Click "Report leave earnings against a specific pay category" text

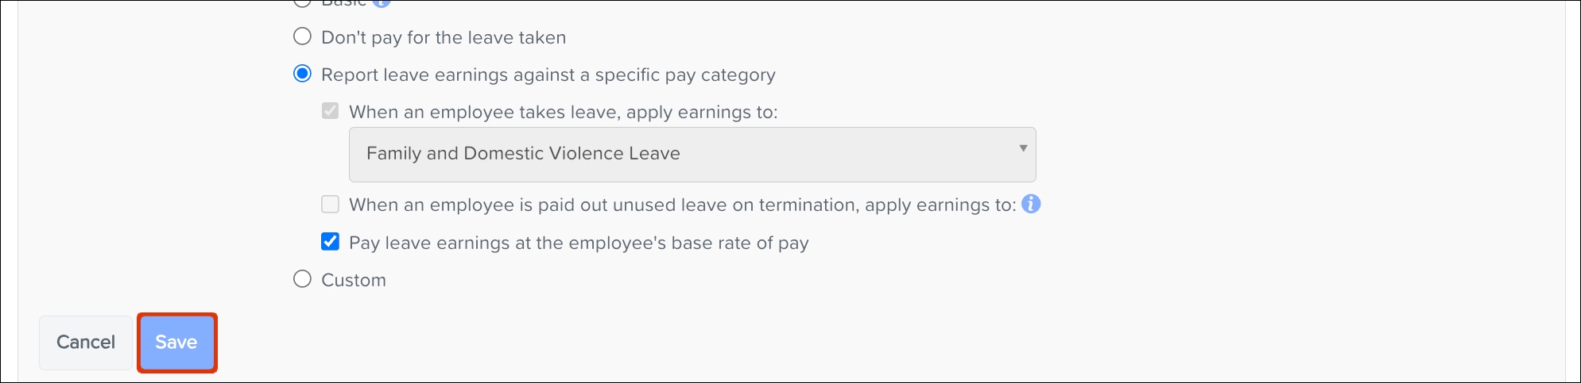(548, 75)
